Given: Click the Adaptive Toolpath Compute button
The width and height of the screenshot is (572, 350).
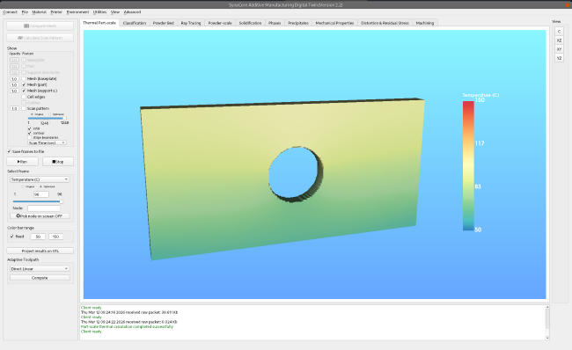Looking at the screenshot, I should tap(40, 278).
